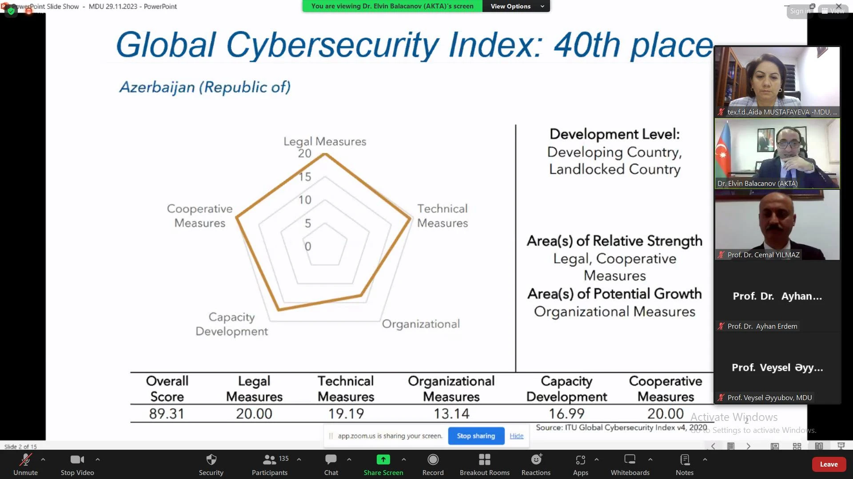The width and height of the screenshot is (853, 479).
Task: Expand the Chat options arrow
Action: 349,459
